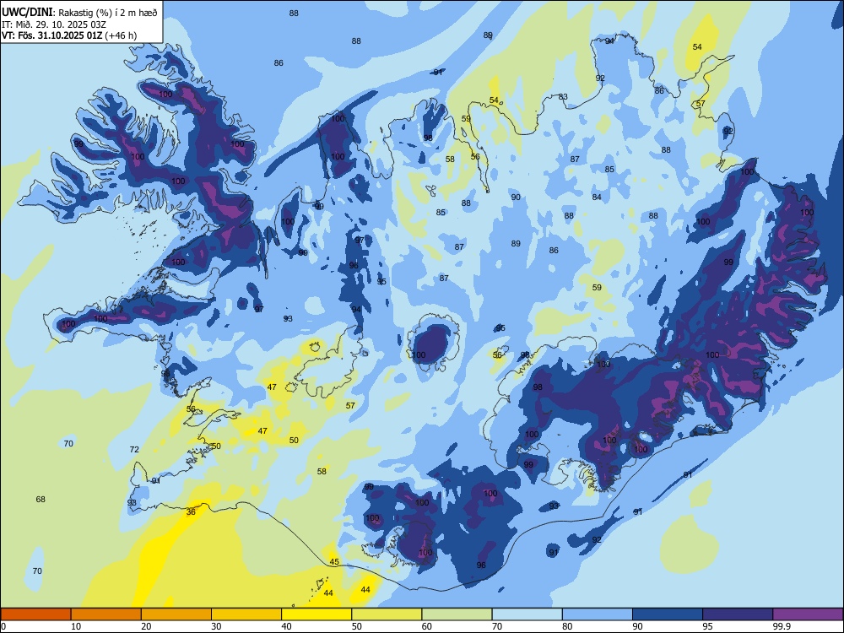Screen dimensions: 844x633
Task: Click the legend label '10'
Action: (x=76, y=626)
